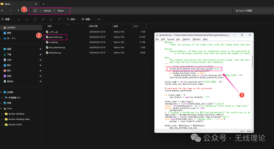Open the 新建 (New) dropdown
Screen dimensions: 274x149
click(6, 19)
